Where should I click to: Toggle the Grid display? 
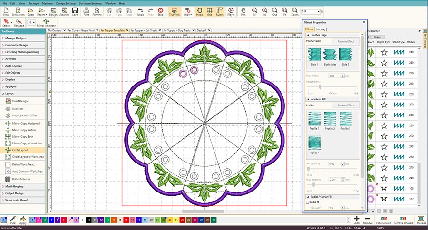pos(210,11)
